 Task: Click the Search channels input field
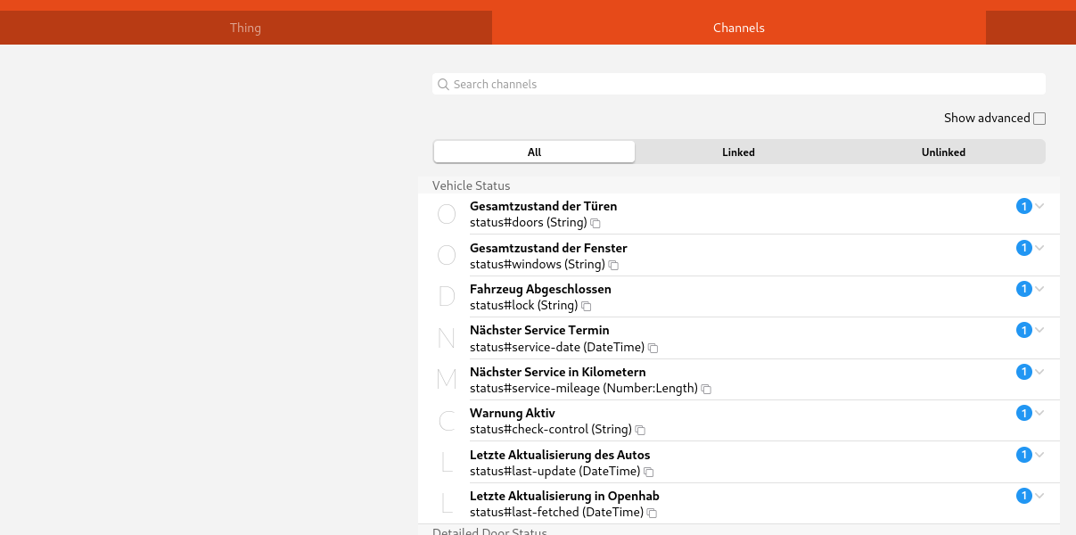(738, 84)
